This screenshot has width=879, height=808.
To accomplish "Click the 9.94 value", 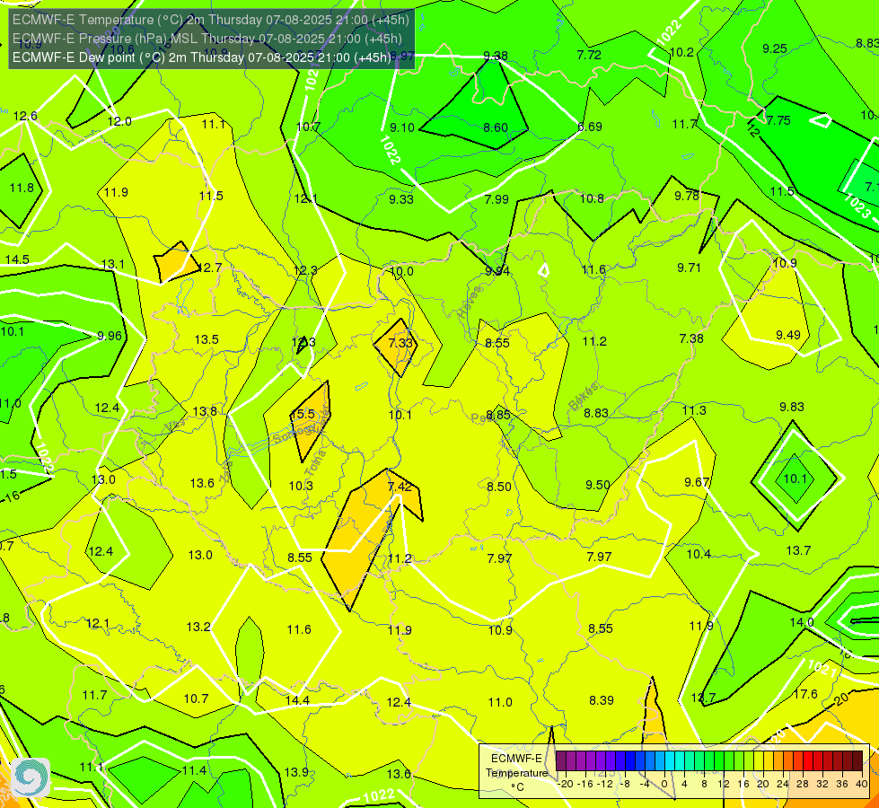I will [497, 271].
